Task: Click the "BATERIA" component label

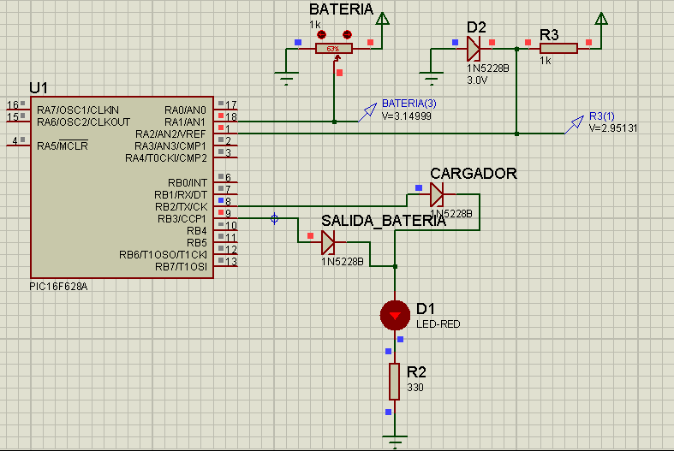Action: [342, 9]
